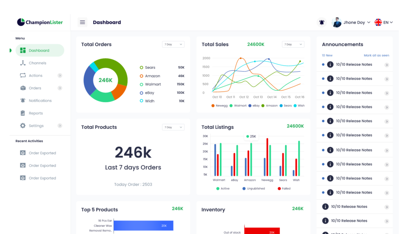Click the Sears marker in Orders legend
413x234 pixels.
click(141, 68)
